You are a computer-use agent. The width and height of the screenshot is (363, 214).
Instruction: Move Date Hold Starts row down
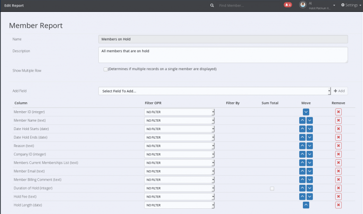[x=310, y=129]
